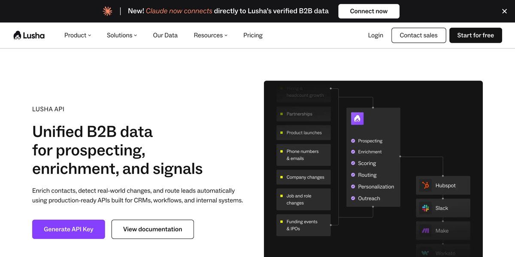Click the "Company changes" text
Viewport: 515px width, 257px height.
(x=306, y=177)
